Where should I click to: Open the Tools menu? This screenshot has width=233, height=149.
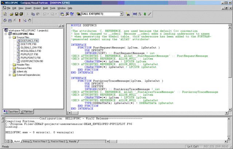click(52, 8)
